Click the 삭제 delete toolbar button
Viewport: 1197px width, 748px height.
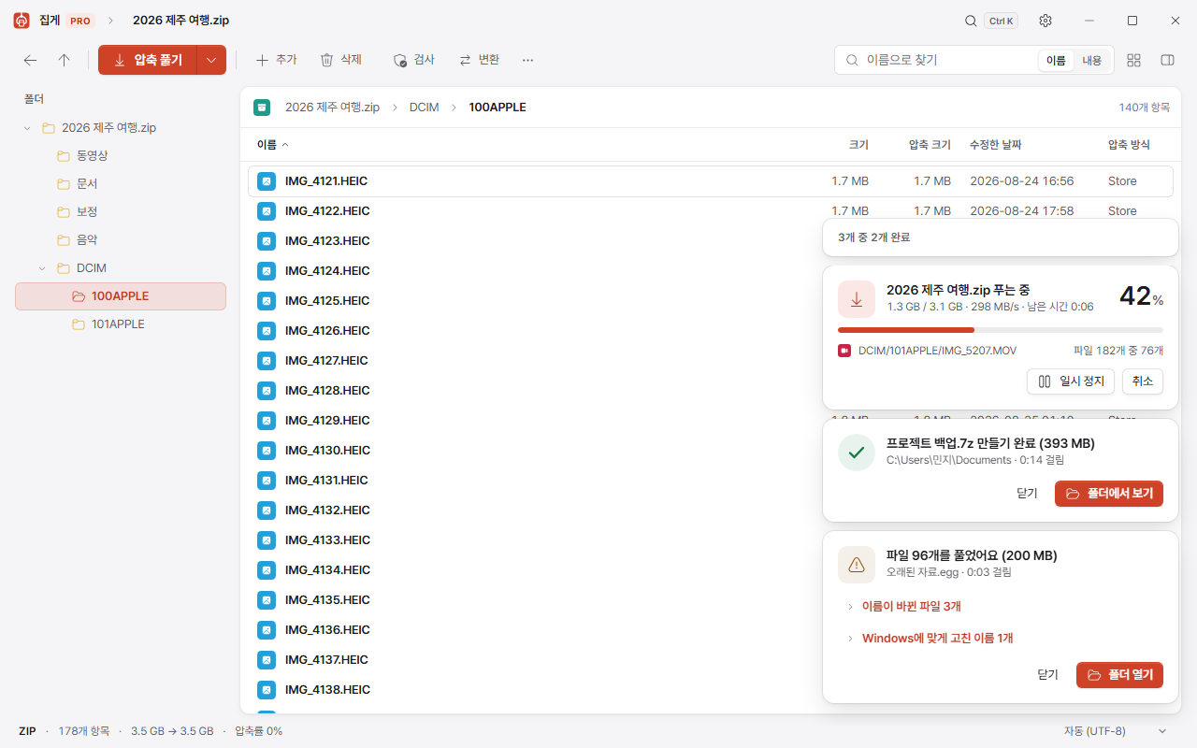(x=340, y=60)
